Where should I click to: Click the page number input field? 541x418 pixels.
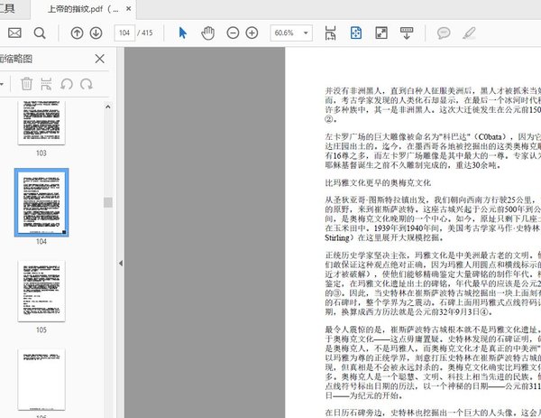(x=127, y=33)
